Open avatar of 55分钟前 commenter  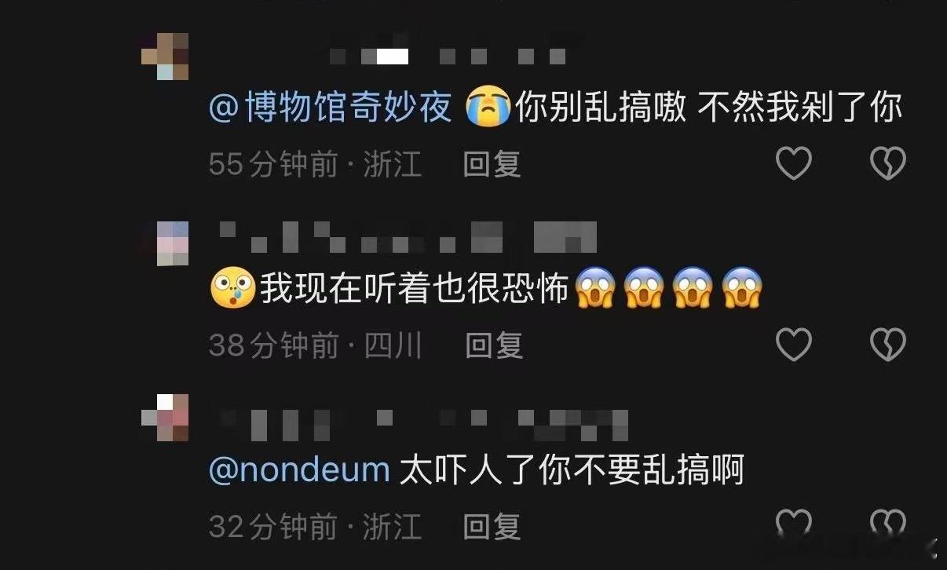coord(165,57)
